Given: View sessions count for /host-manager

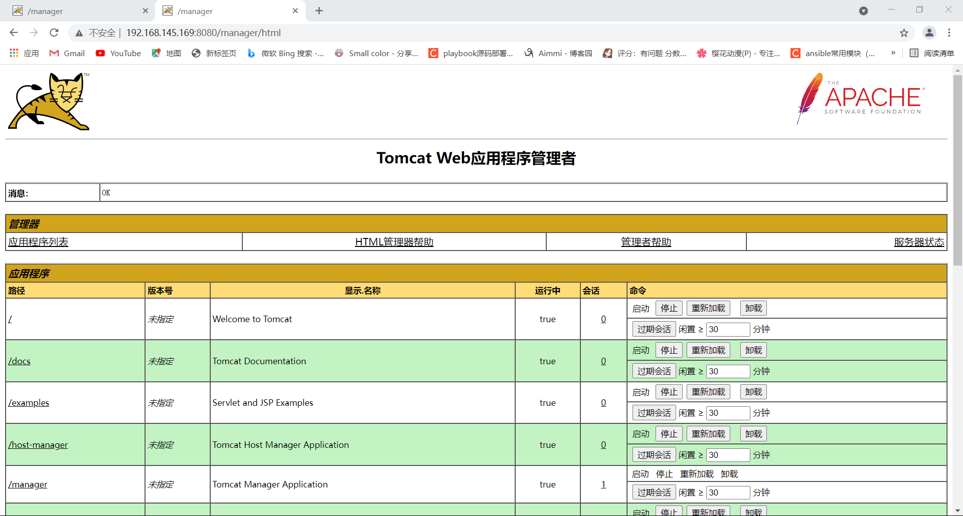Looking at the screenshot, I should [x=603, y=445].
